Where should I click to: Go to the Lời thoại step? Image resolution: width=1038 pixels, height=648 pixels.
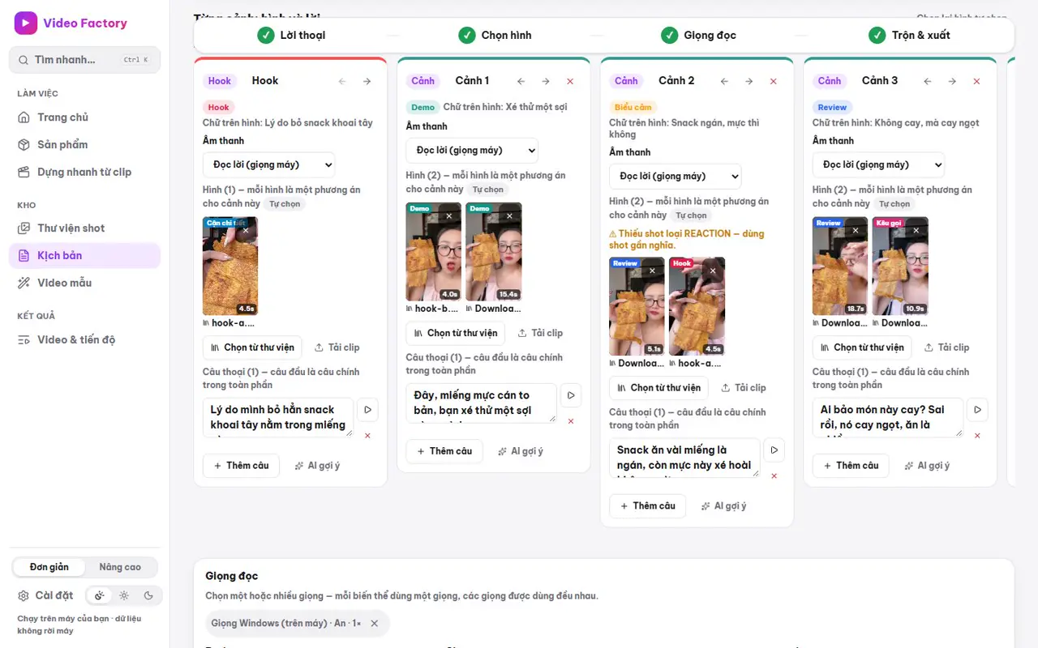point(291,35)
